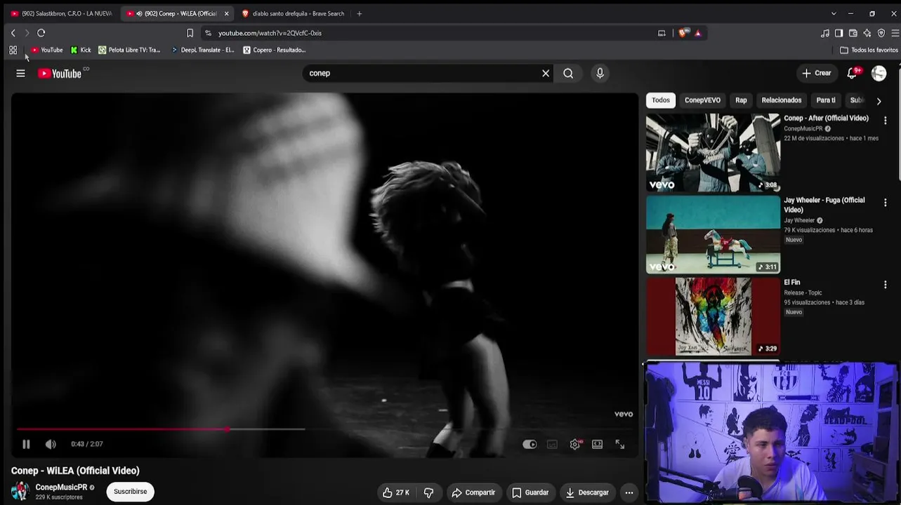Show the browser sidebar panel
This screenshot has width=901, height=505.
(838, 33)
